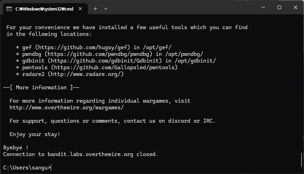Close the terminal window

click(x=296, y=7)
